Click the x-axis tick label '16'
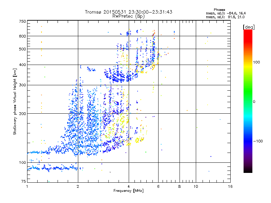The width and height of the screenshot is (271, 203). coord(230,186)
